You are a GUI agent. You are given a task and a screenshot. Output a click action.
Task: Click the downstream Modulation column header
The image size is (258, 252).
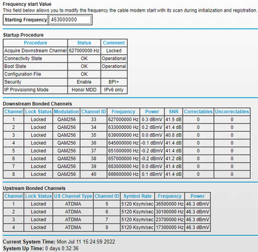[x=66, y=112]
